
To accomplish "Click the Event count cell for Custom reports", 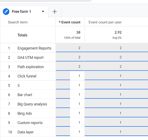I will (x=70, y=122).
